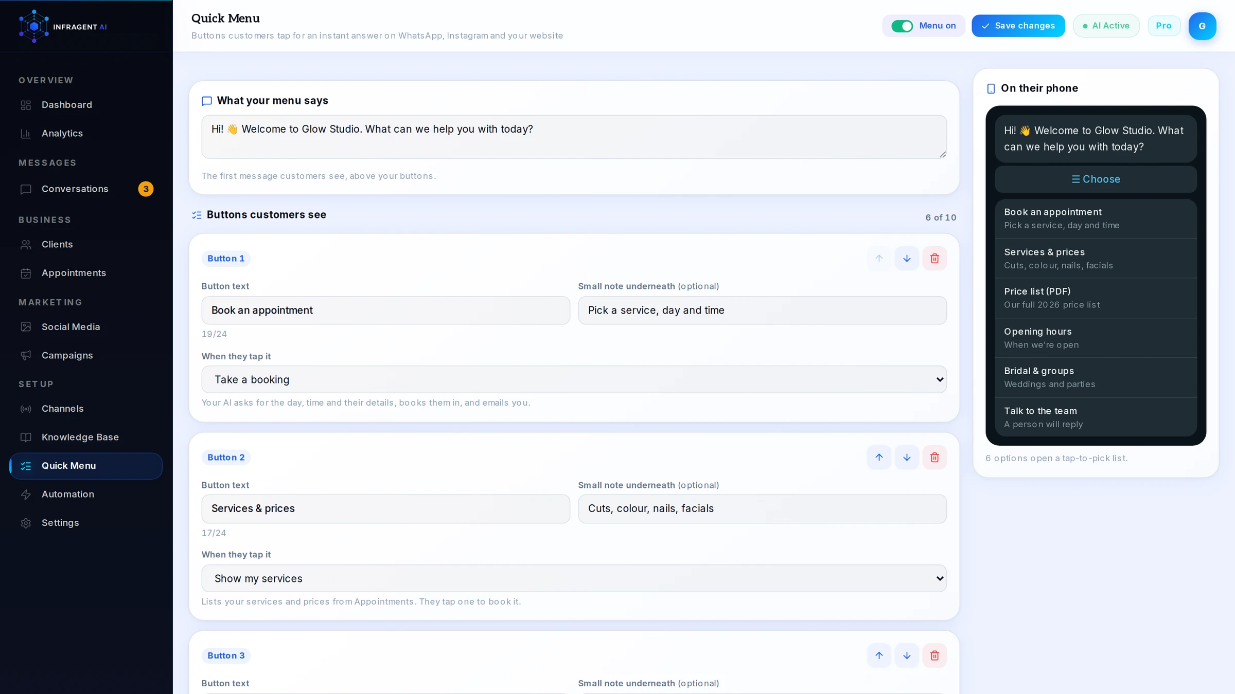1235x694 pixels.
Task: Edit 'Services & prices' button text field
Action: [385, 508]
